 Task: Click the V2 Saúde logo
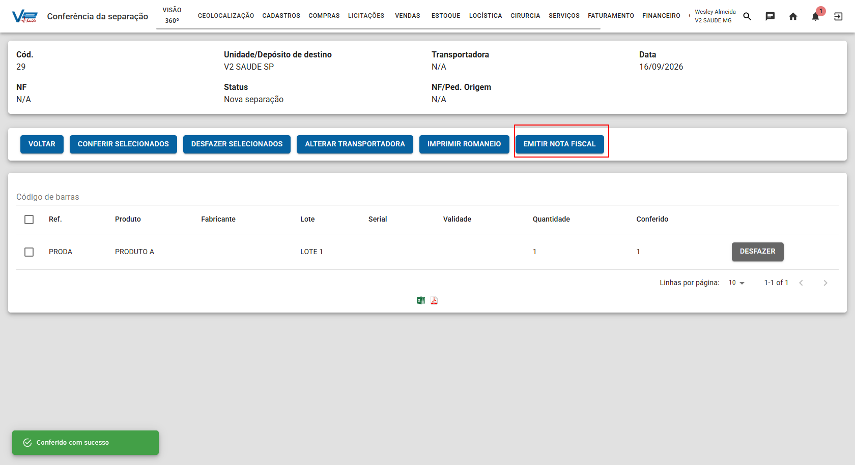25,16
